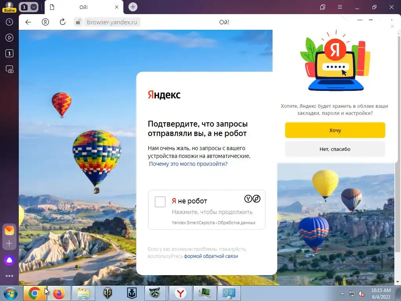Open the clock showing 10:15 AM
401x301 pixels.
[381, 294]
